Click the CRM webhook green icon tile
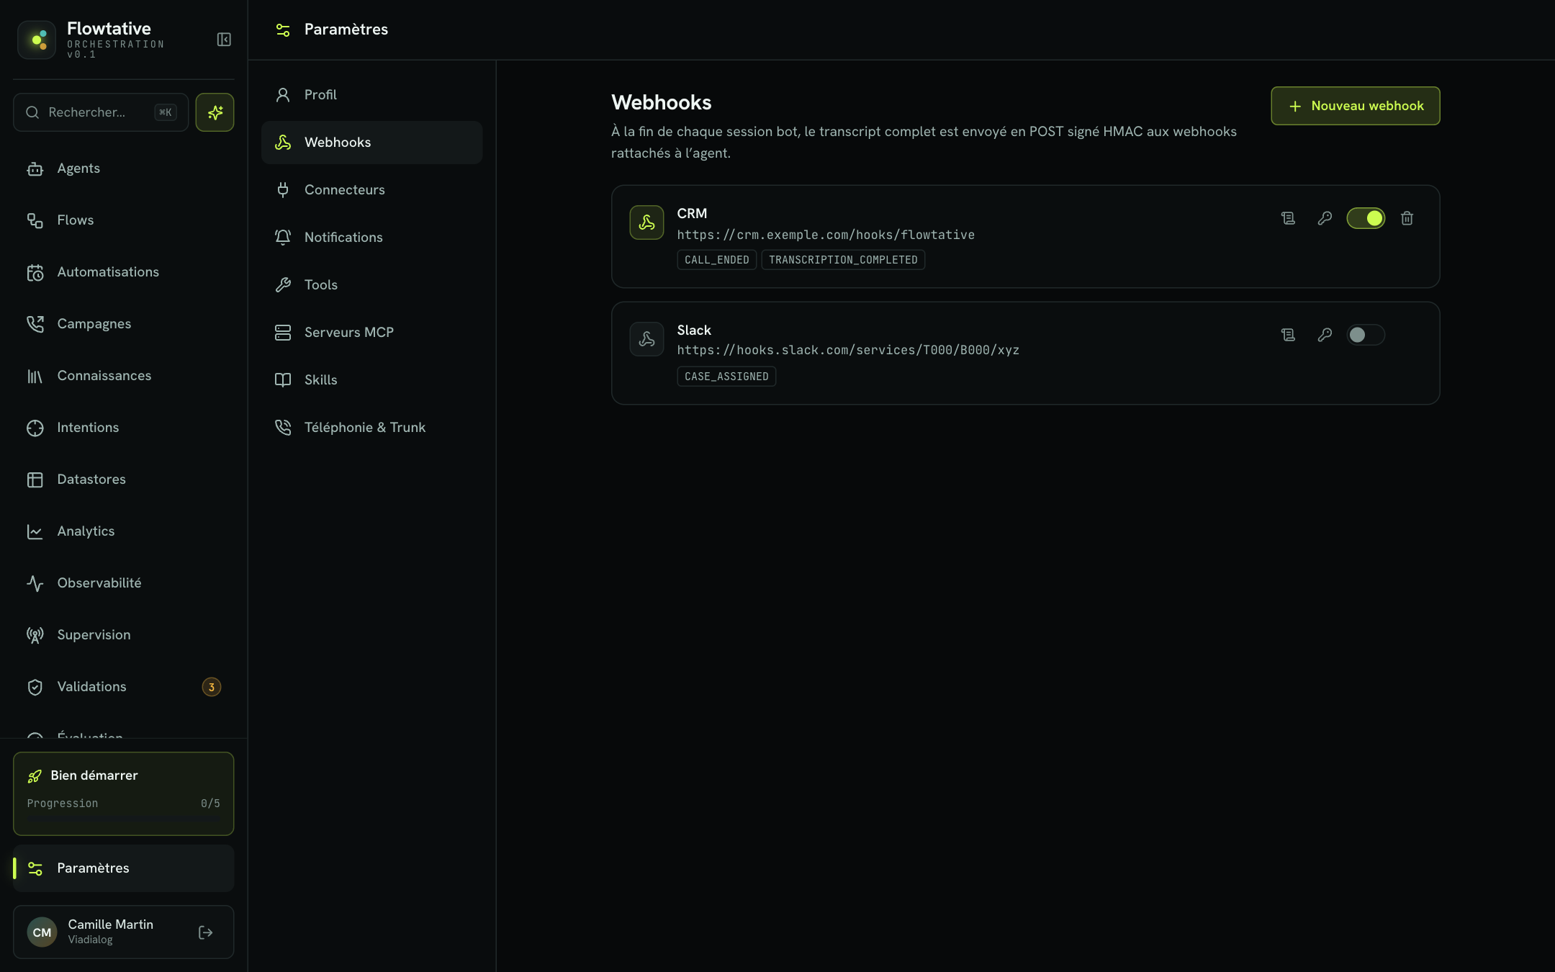Viewport: 1555px width, 972px height. [x=646, y=222]
